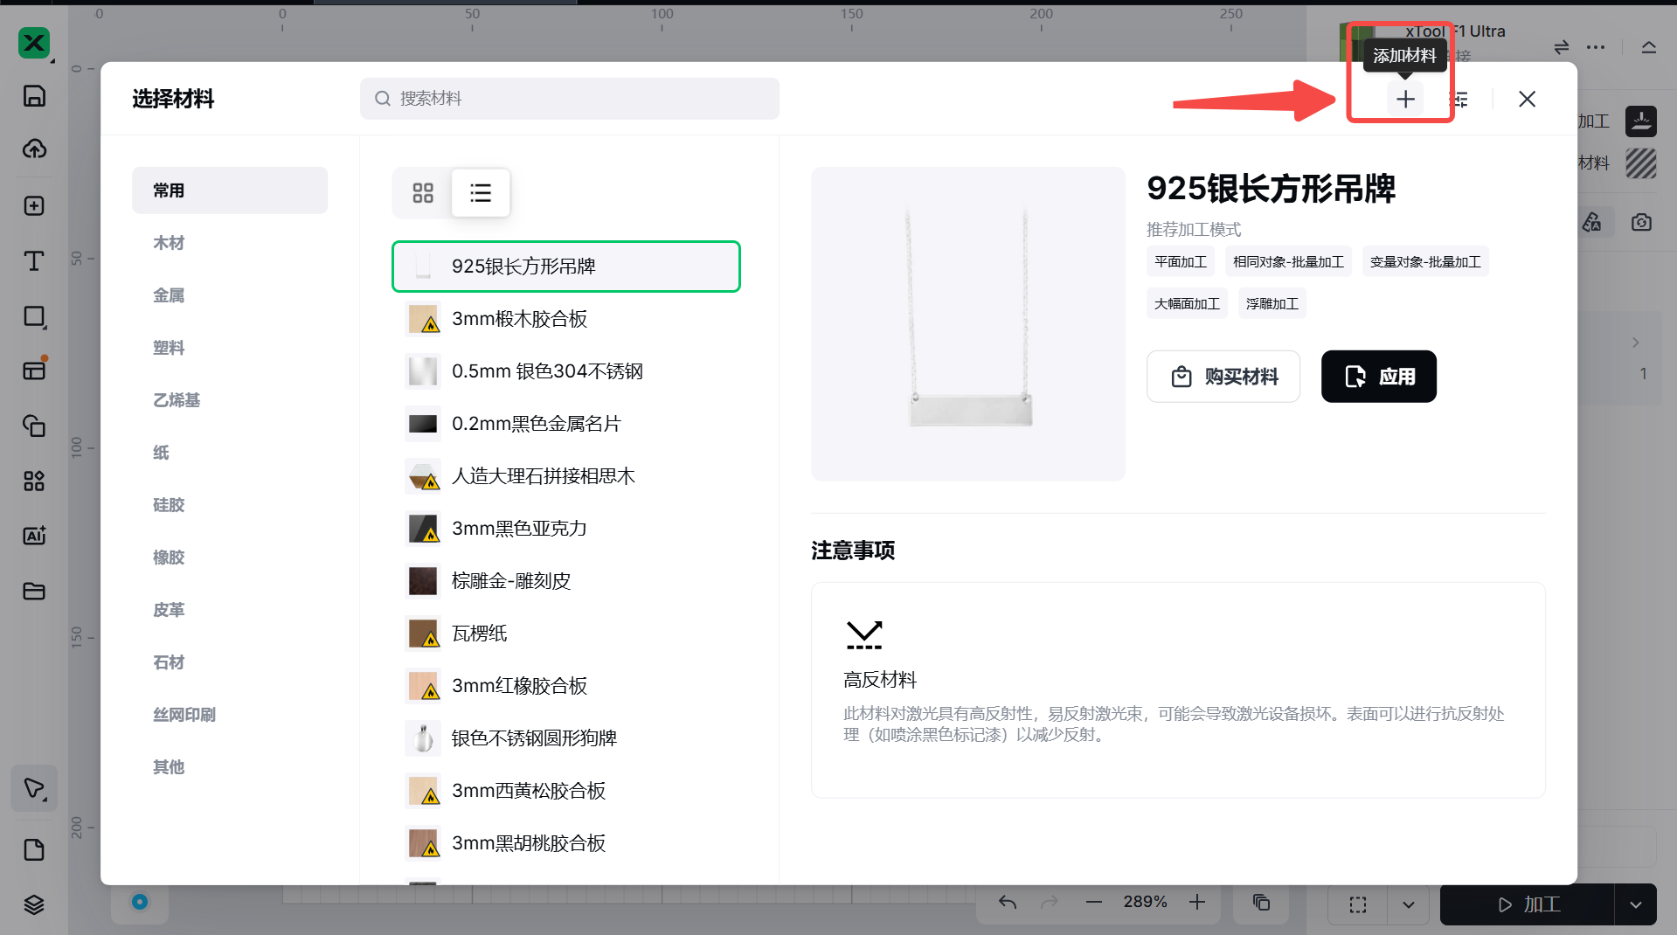
Task: Open the layers icon at sidebar bottom
Action: [x=34, y=904]
